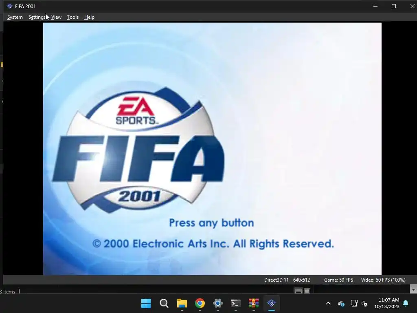Viewport: 417px width, 313px height.
Task: Click the Windows Start button
Action: point(146,303)
